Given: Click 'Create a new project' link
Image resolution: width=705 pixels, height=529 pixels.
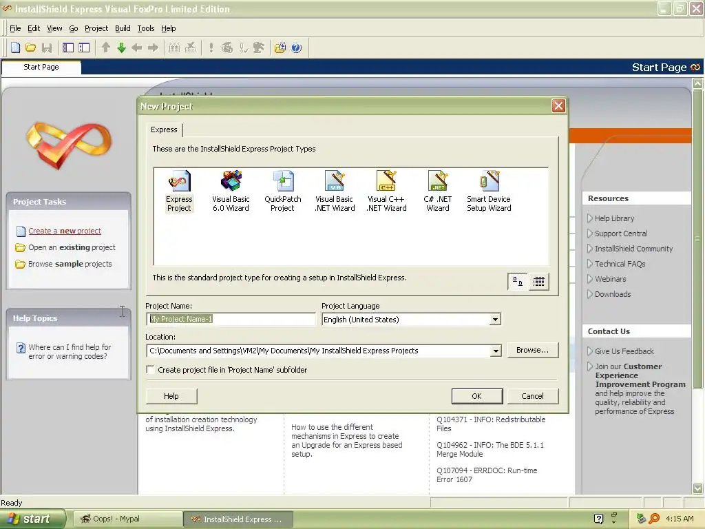Looking at the screenshot, I should pos(65,231).
